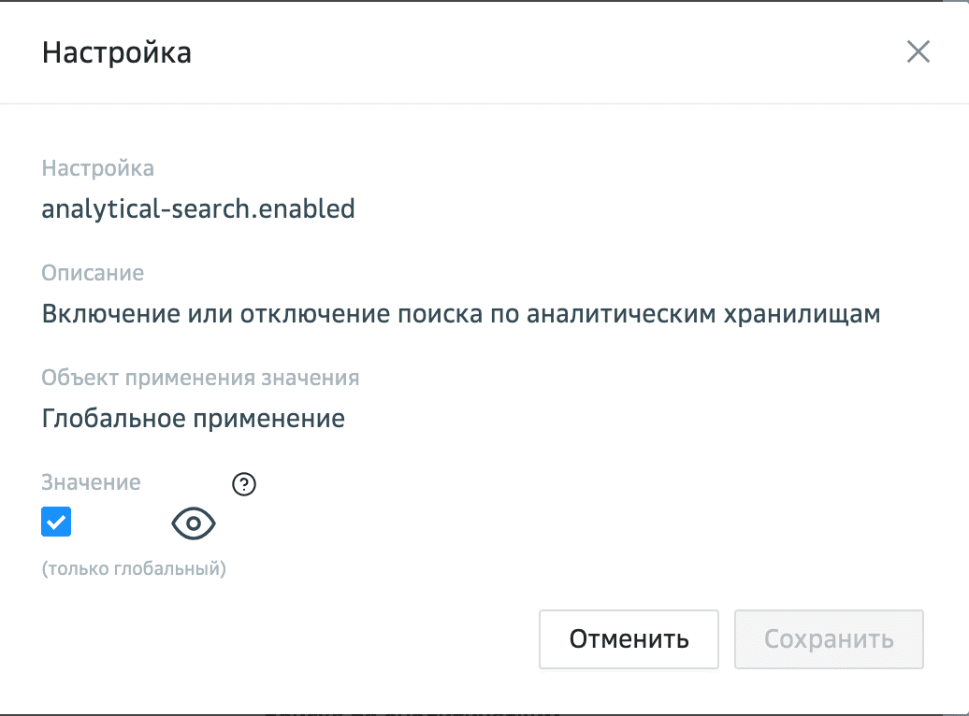Click the (только глобальный) hint text
Image resolution: width=969 pixels, height=716 pixels.
point(135,568)
